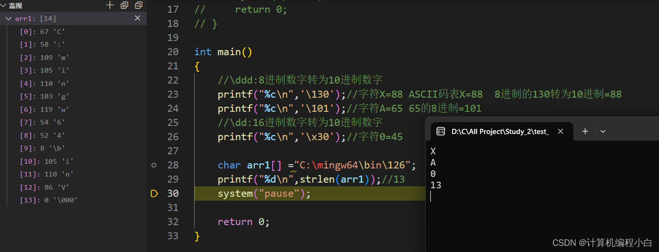Add a new watch expression with plus icon
659x252 pixels.
pos(110,5)
